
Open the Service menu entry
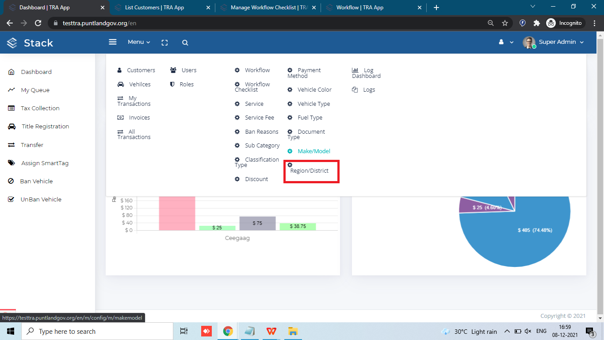pyautogui.click(x=249, y=104)
